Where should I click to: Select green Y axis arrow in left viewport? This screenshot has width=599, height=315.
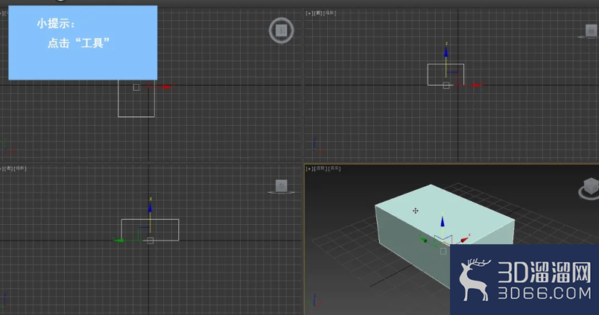tap(119, 241)
